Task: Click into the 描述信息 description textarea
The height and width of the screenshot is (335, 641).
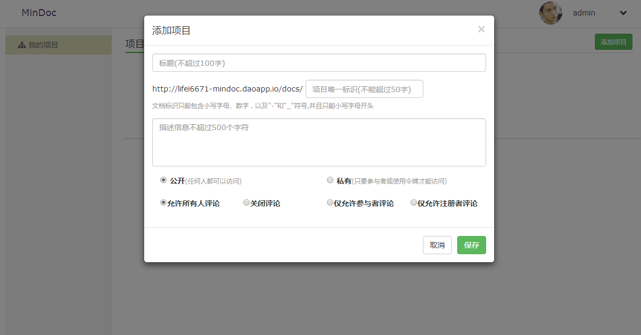Action: click(319, 142)
